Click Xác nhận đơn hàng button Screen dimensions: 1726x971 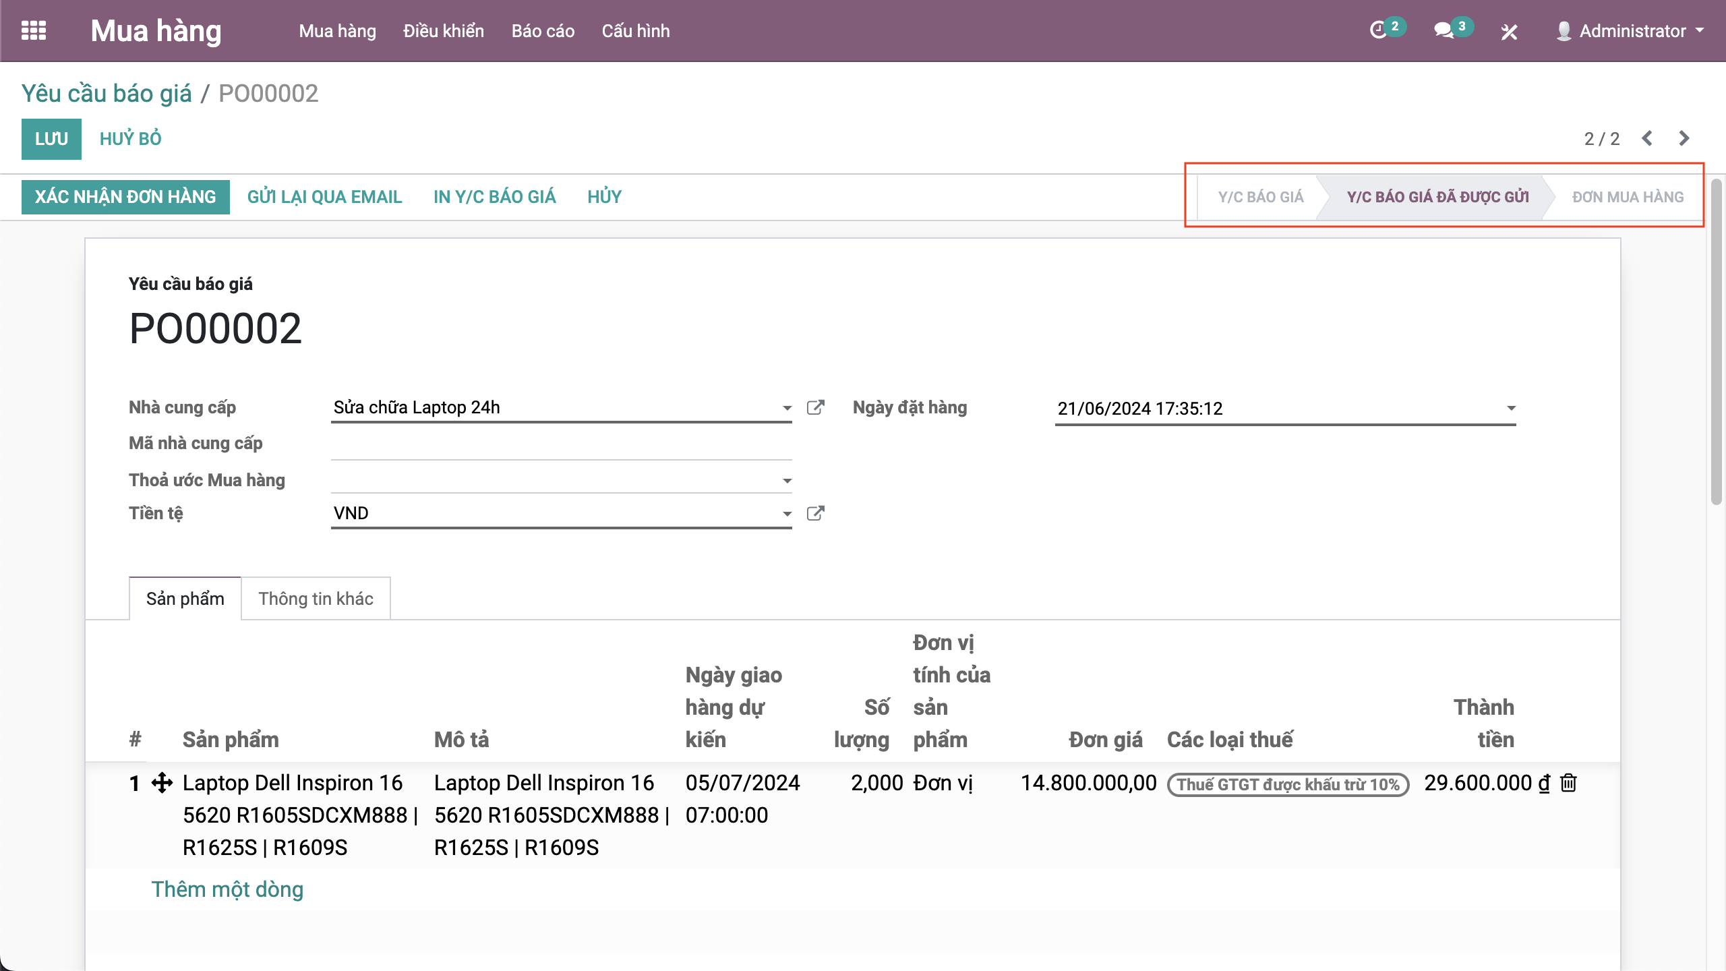[125, 197]
